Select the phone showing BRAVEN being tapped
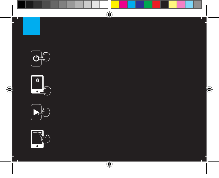 point(41,139)
